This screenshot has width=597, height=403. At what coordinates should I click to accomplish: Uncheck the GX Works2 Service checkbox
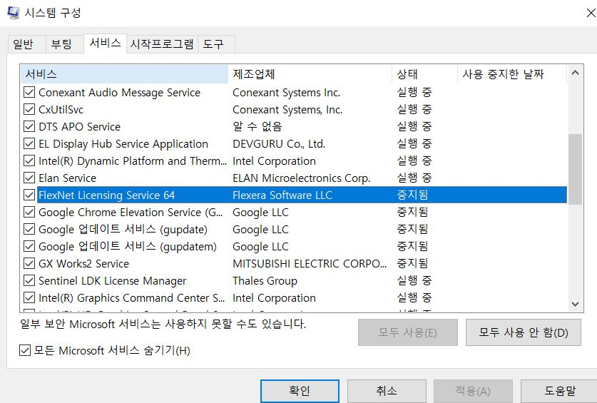(x=29, y=264)
